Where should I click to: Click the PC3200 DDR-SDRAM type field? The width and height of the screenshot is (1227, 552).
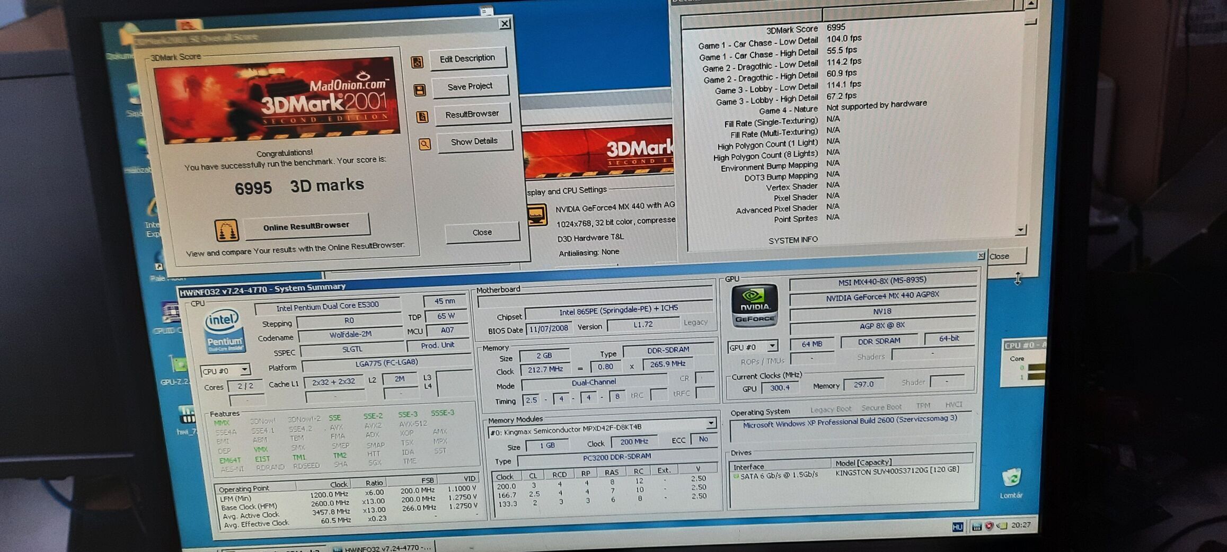tap(616, 457)
